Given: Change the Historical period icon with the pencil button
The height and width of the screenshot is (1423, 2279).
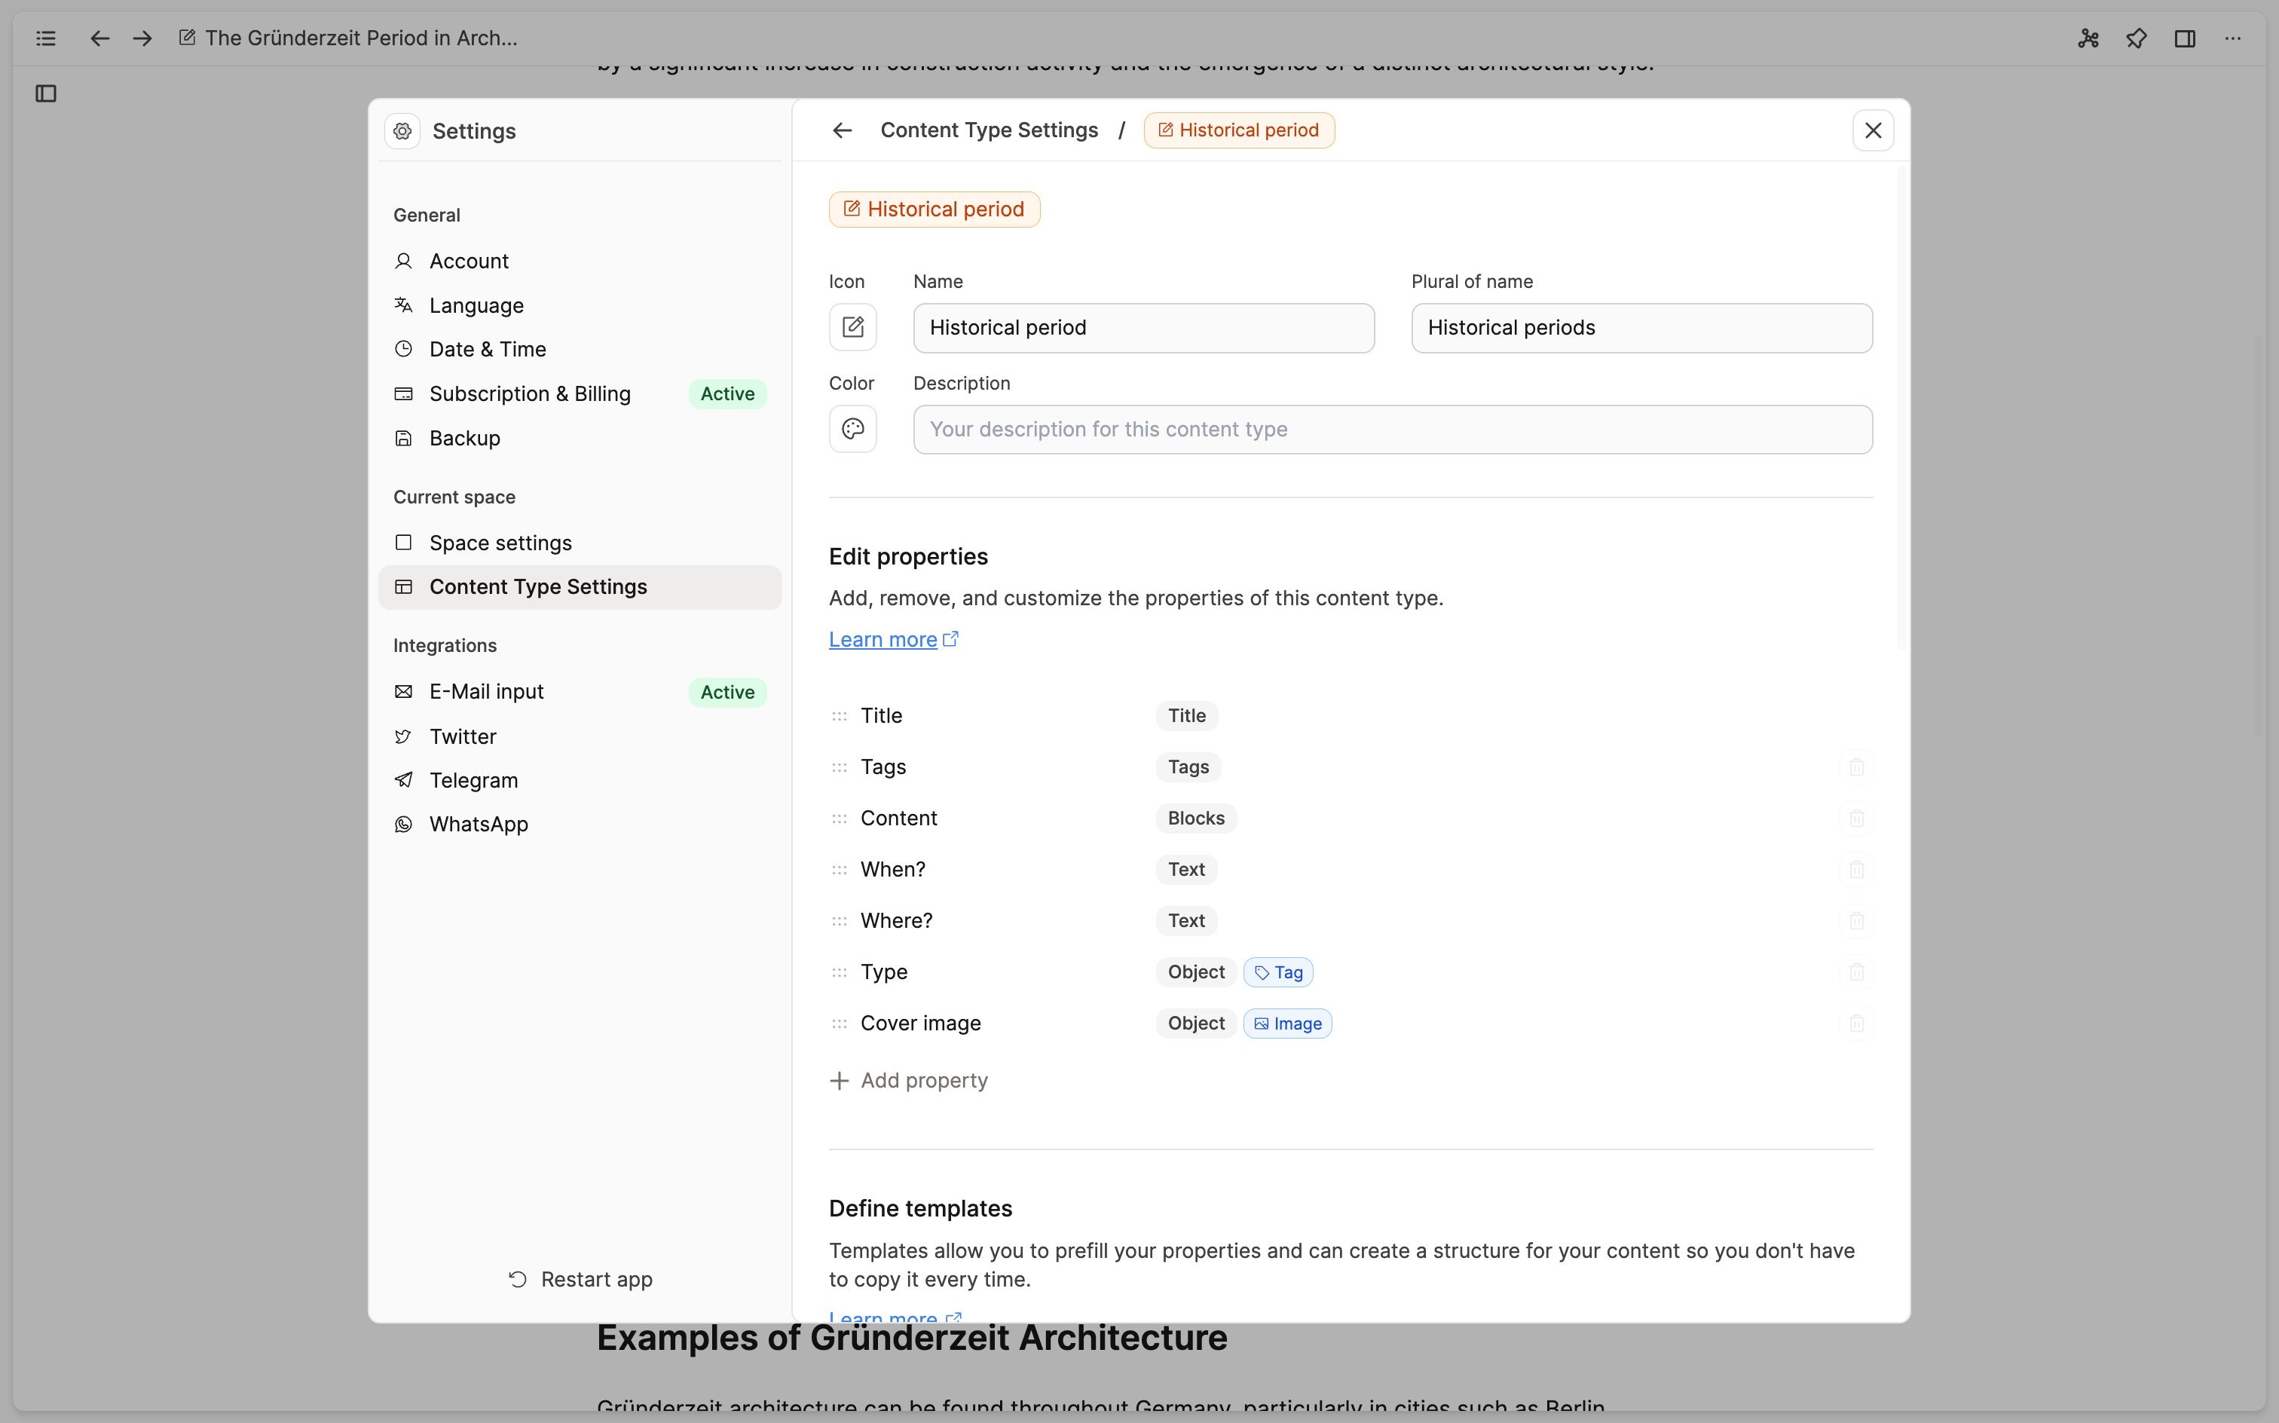Looking at the screenshot, I should [x=852, y=326].
